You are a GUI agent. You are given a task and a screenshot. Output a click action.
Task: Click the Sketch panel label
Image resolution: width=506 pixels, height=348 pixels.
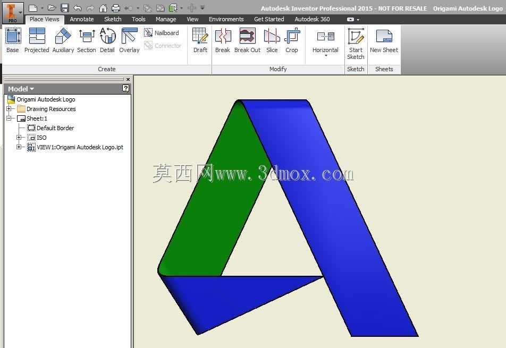tap(356, 69)
